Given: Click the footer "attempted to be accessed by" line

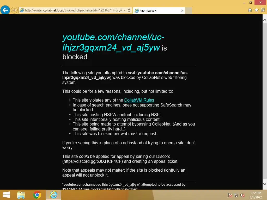Looking at the screenshot, I should click(124, 185).
